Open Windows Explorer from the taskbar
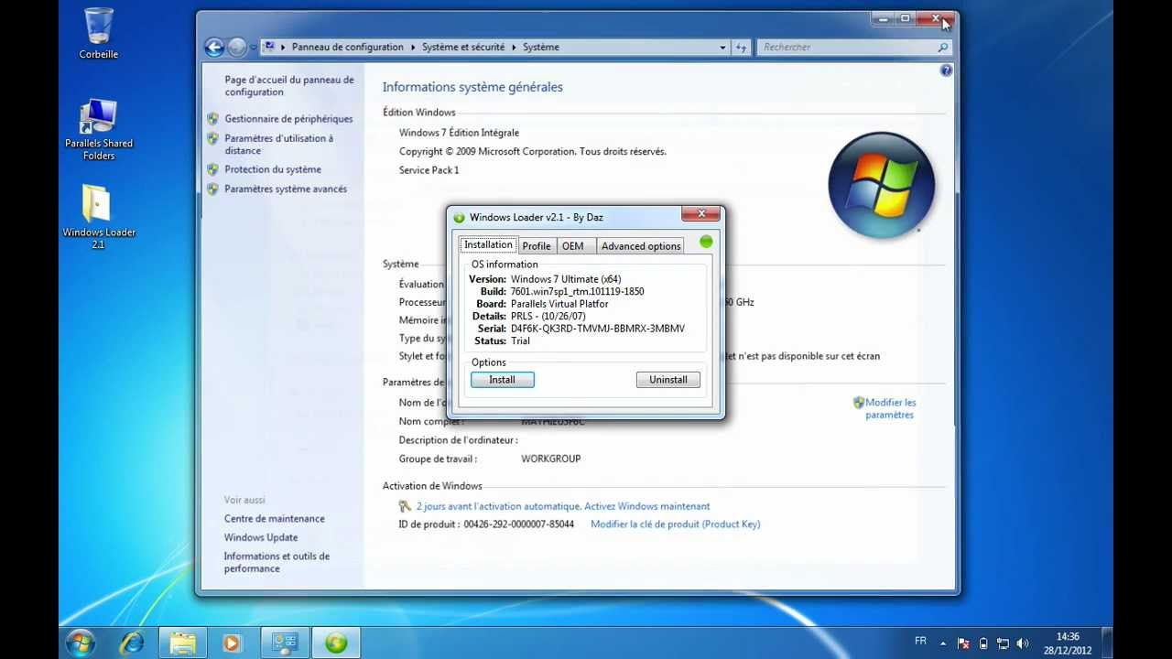This screenshot has width=1172, height=659. [183, 643]
